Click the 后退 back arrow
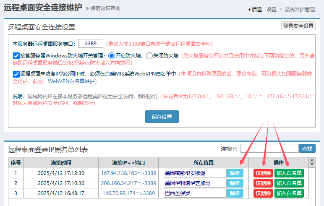 click(255, 9)
